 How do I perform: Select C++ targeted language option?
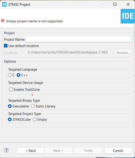[19, 75]
